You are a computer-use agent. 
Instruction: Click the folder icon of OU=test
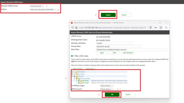[77, 76]
